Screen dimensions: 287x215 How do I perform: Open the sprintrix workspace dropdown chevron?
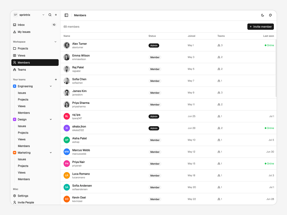(43, 15)
